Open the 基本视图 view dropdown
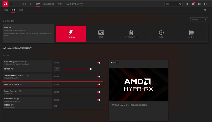The height and width of the screenshot is (122, 212). 199,19
